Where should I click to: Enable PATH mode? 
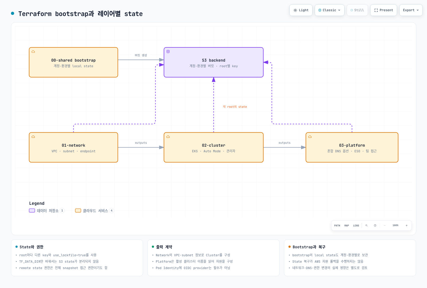[x=337, y=226]
